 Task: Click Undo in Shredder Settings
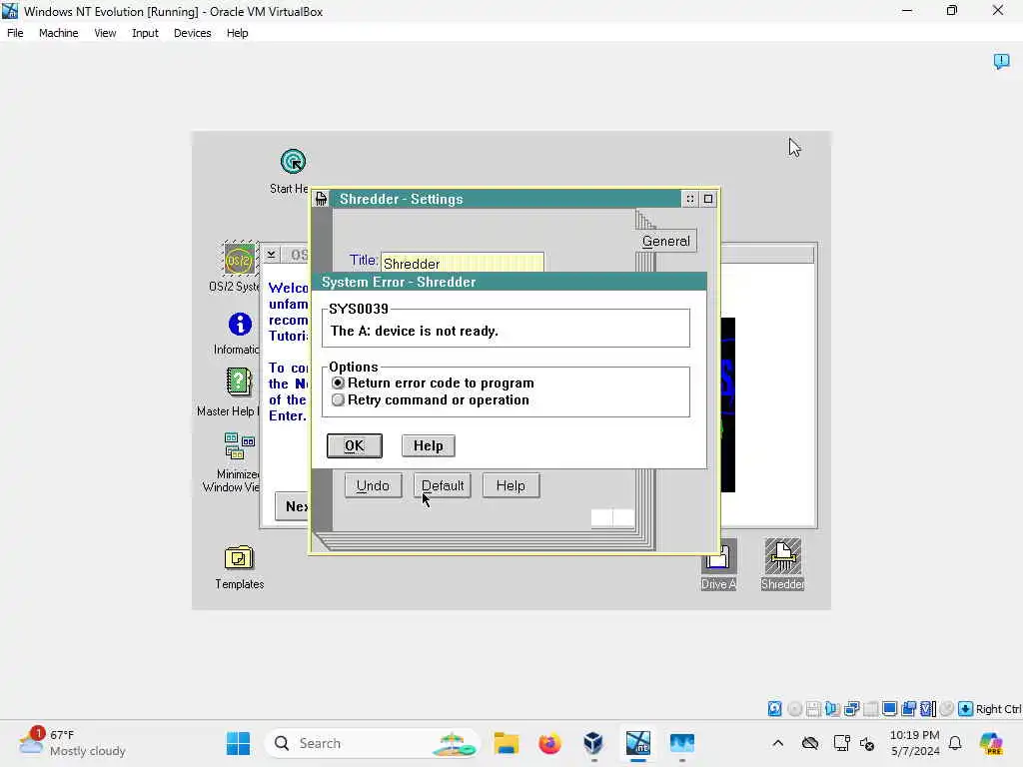[x=373, y=486]
